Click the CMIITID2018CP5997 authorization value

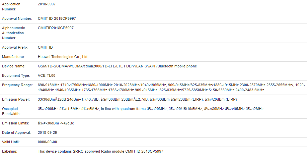tap(56, 28)
